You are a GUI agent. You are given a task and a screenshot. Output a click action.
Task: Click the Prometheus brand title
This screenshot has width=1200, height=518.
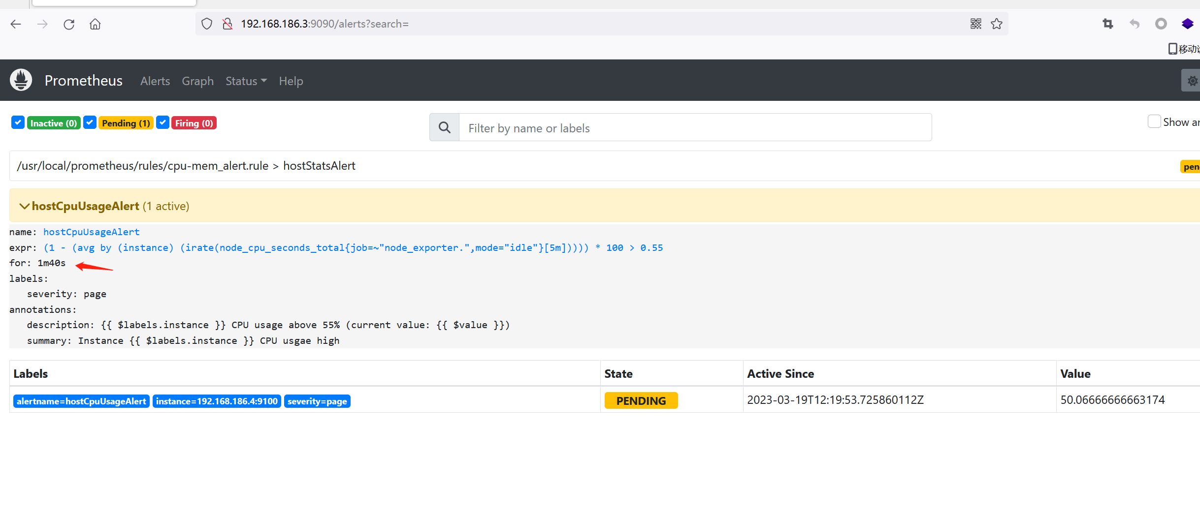pos(84,81)
